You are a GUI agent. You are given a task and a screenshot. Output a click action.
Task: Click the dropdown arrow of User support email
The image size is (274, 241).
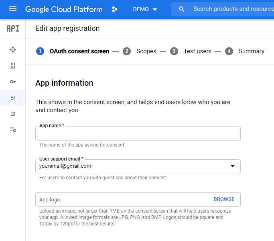233,166
